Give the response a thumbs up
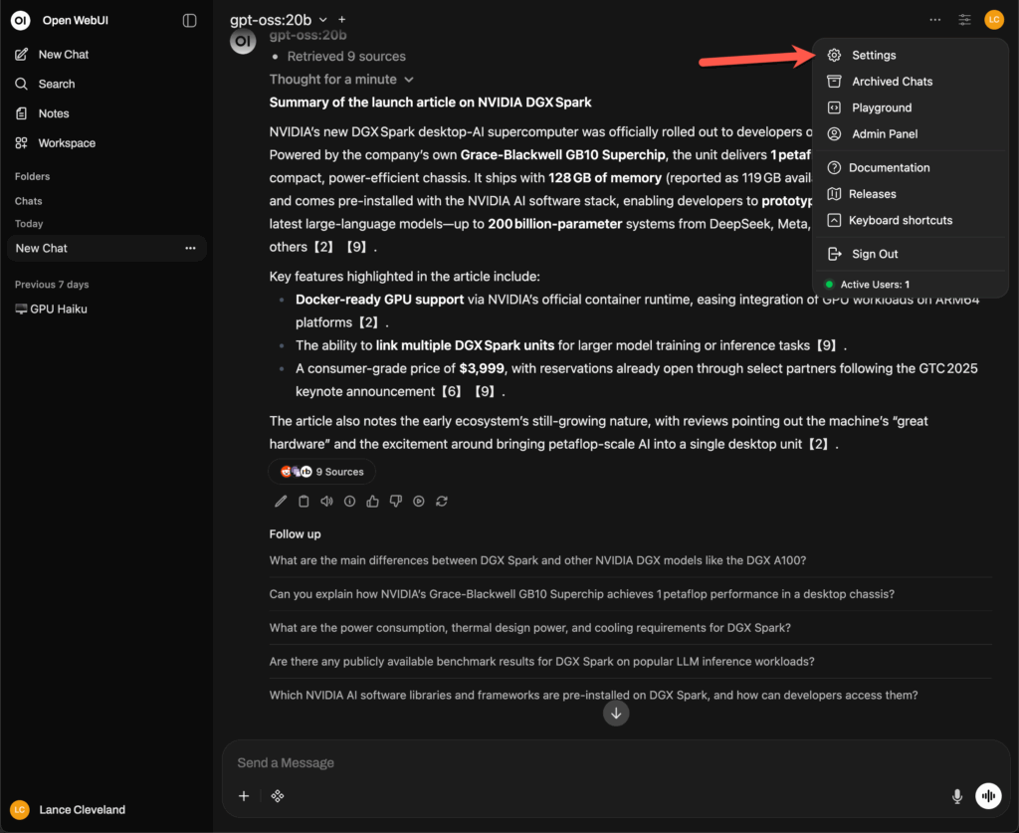The height and width of the screenshot is (833, 1019). click(x=372, y=502)
